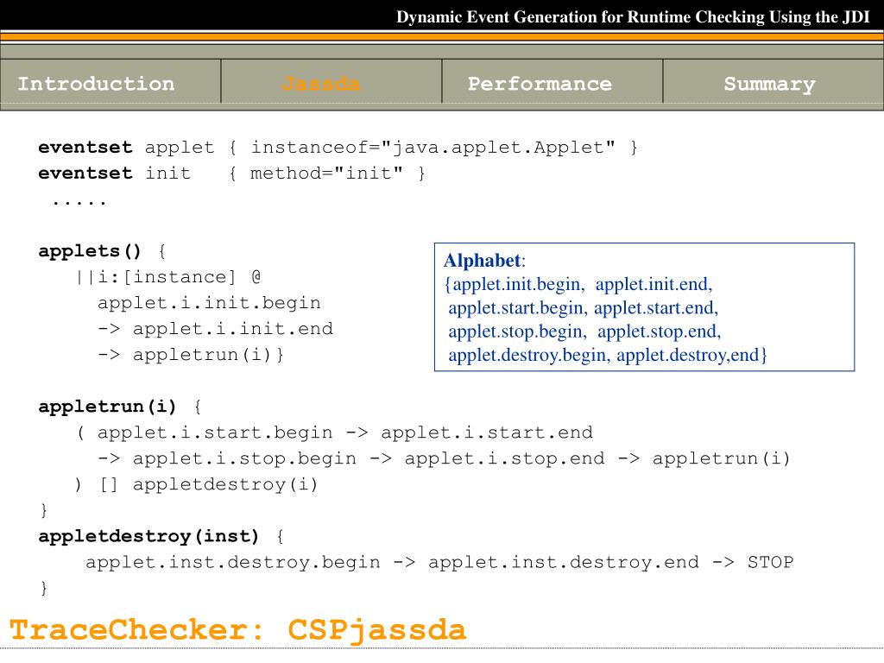Click 'applet.start.begin,' in the Alphabet box
Screen dimensions: 884x663
click(x=518, y=308)
